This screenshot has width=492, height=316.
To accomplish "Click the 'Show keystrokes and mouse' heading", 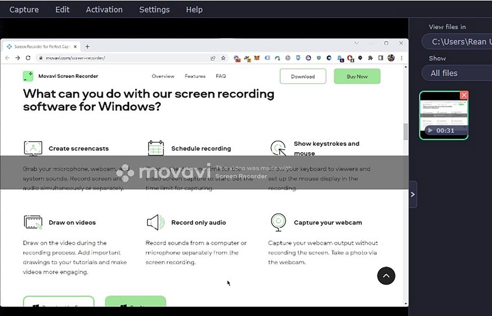I will [327, 148].
